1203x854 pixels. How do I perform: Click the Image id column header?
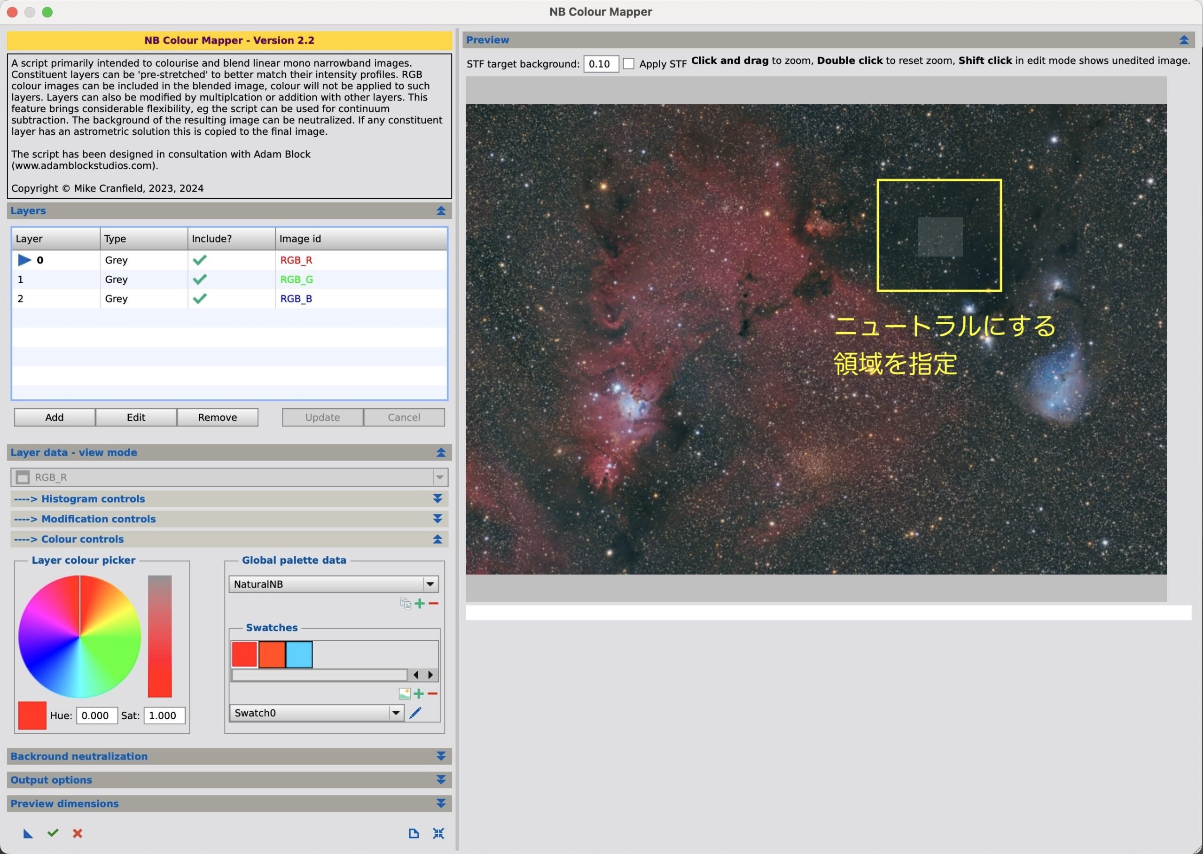[361, 239]
